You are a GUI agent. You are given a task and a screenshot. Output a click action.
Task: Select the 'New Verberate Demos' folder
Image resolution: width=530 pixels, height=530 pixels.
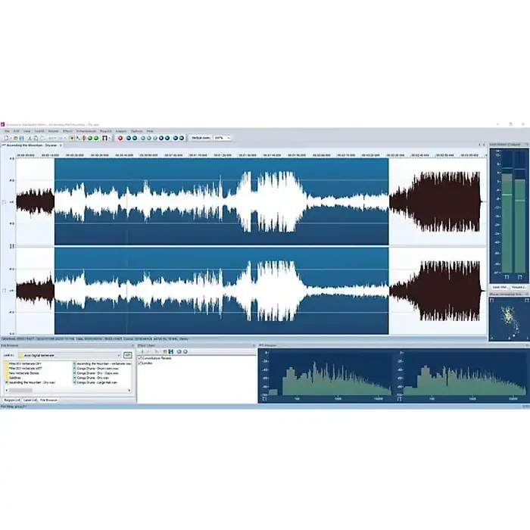(23, 373)
